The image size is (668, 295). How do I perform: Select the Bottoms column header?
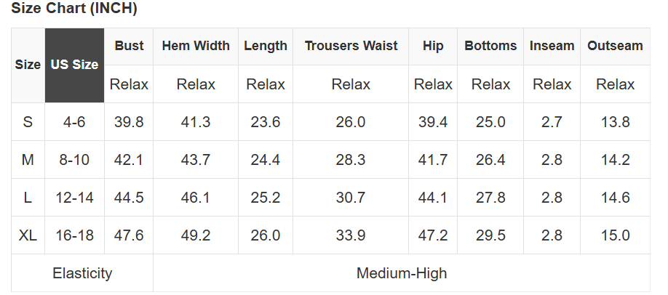(x=490, y=46)
